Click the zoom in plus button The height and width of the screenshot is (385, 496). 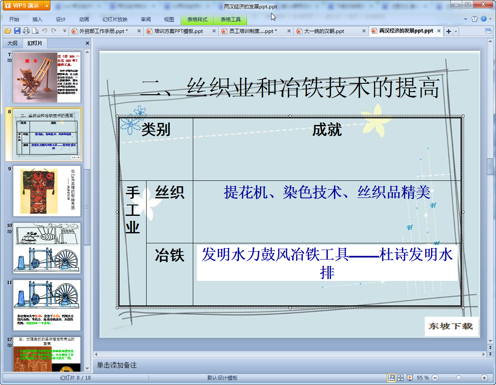[484, 377]
